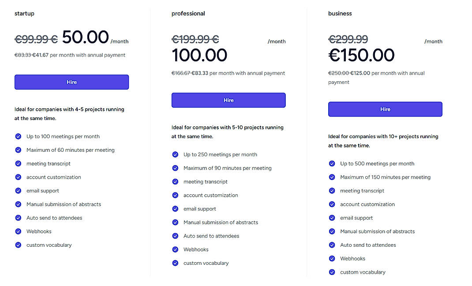Click the checkmark next to "Maximum of 60 minutes per meeting"
Screen dimensions: 472x286
(x=18, y=150)
